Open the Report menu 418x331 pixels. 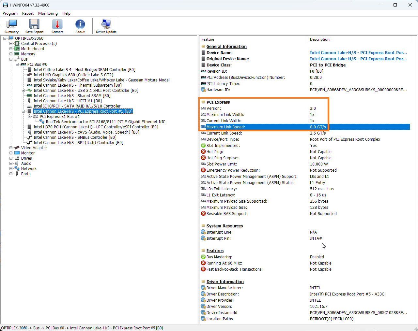click(28, 13)
